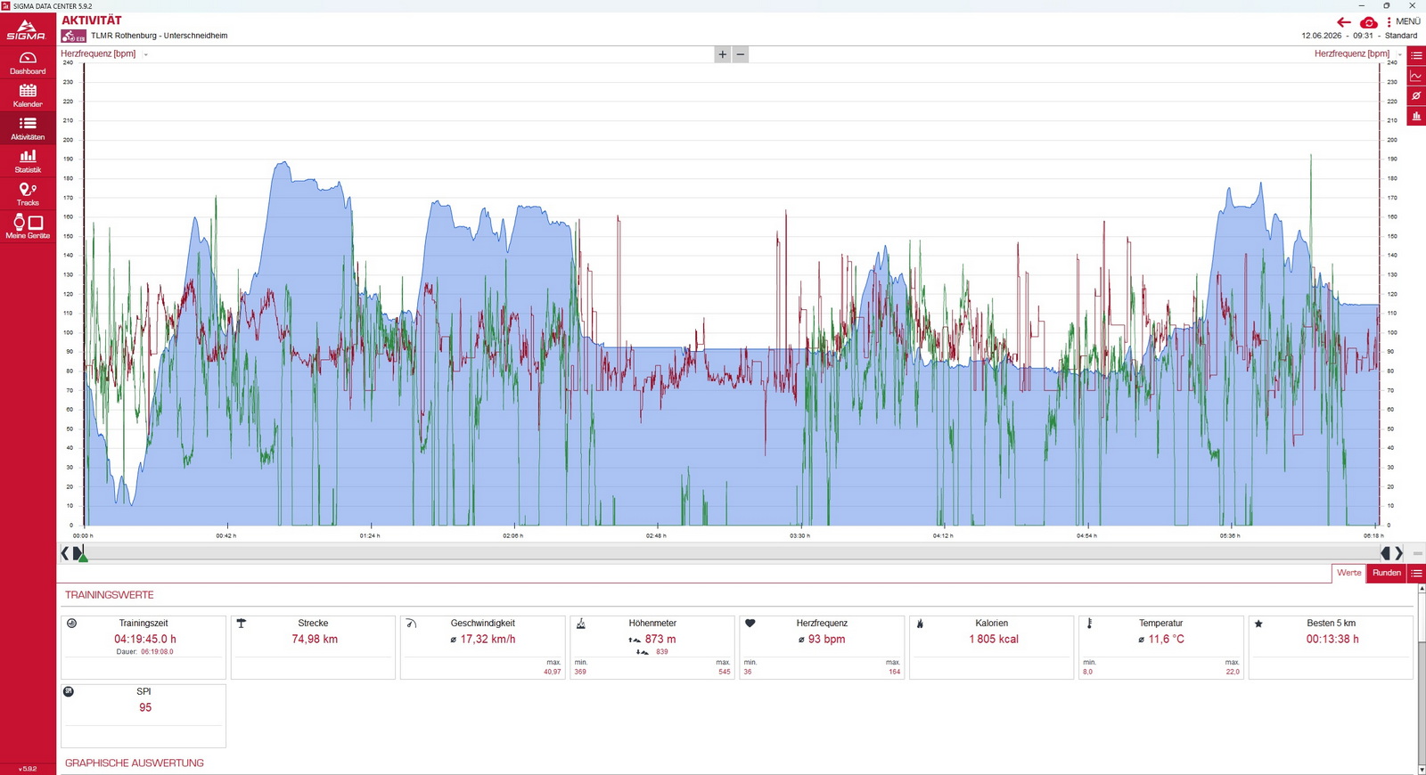Click the scroll-down arrow of the values panel
Image resolution: width=1426 pixels, height=775 pixels.
pos(1421,769)
